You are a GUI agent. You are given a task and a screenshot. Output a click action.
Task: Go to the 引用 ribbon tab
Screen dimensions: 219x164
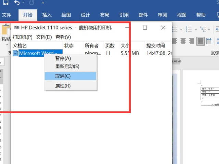(x=124, y=15)
